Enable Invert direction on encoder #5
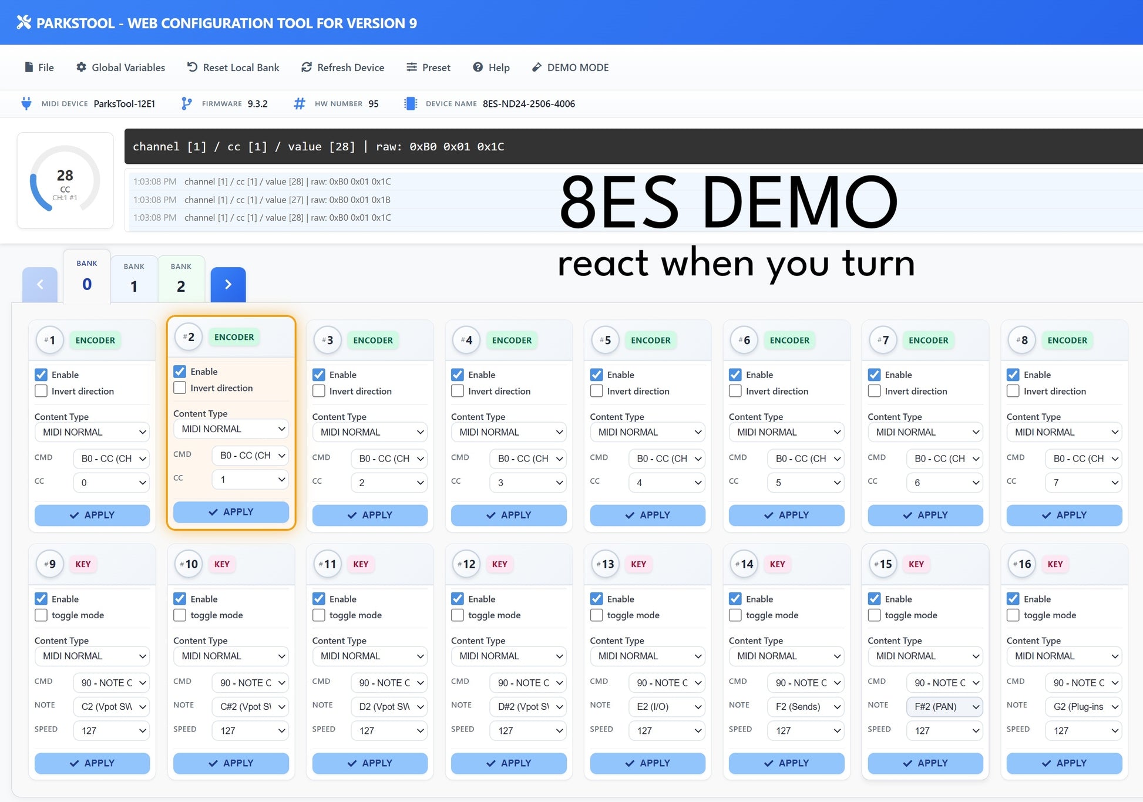This screenshot has height=802, width=1143. coord(596,391)
